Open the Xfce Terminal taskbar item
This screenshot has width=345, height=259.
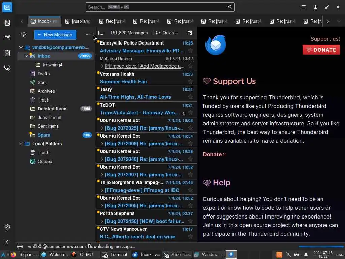177,255
